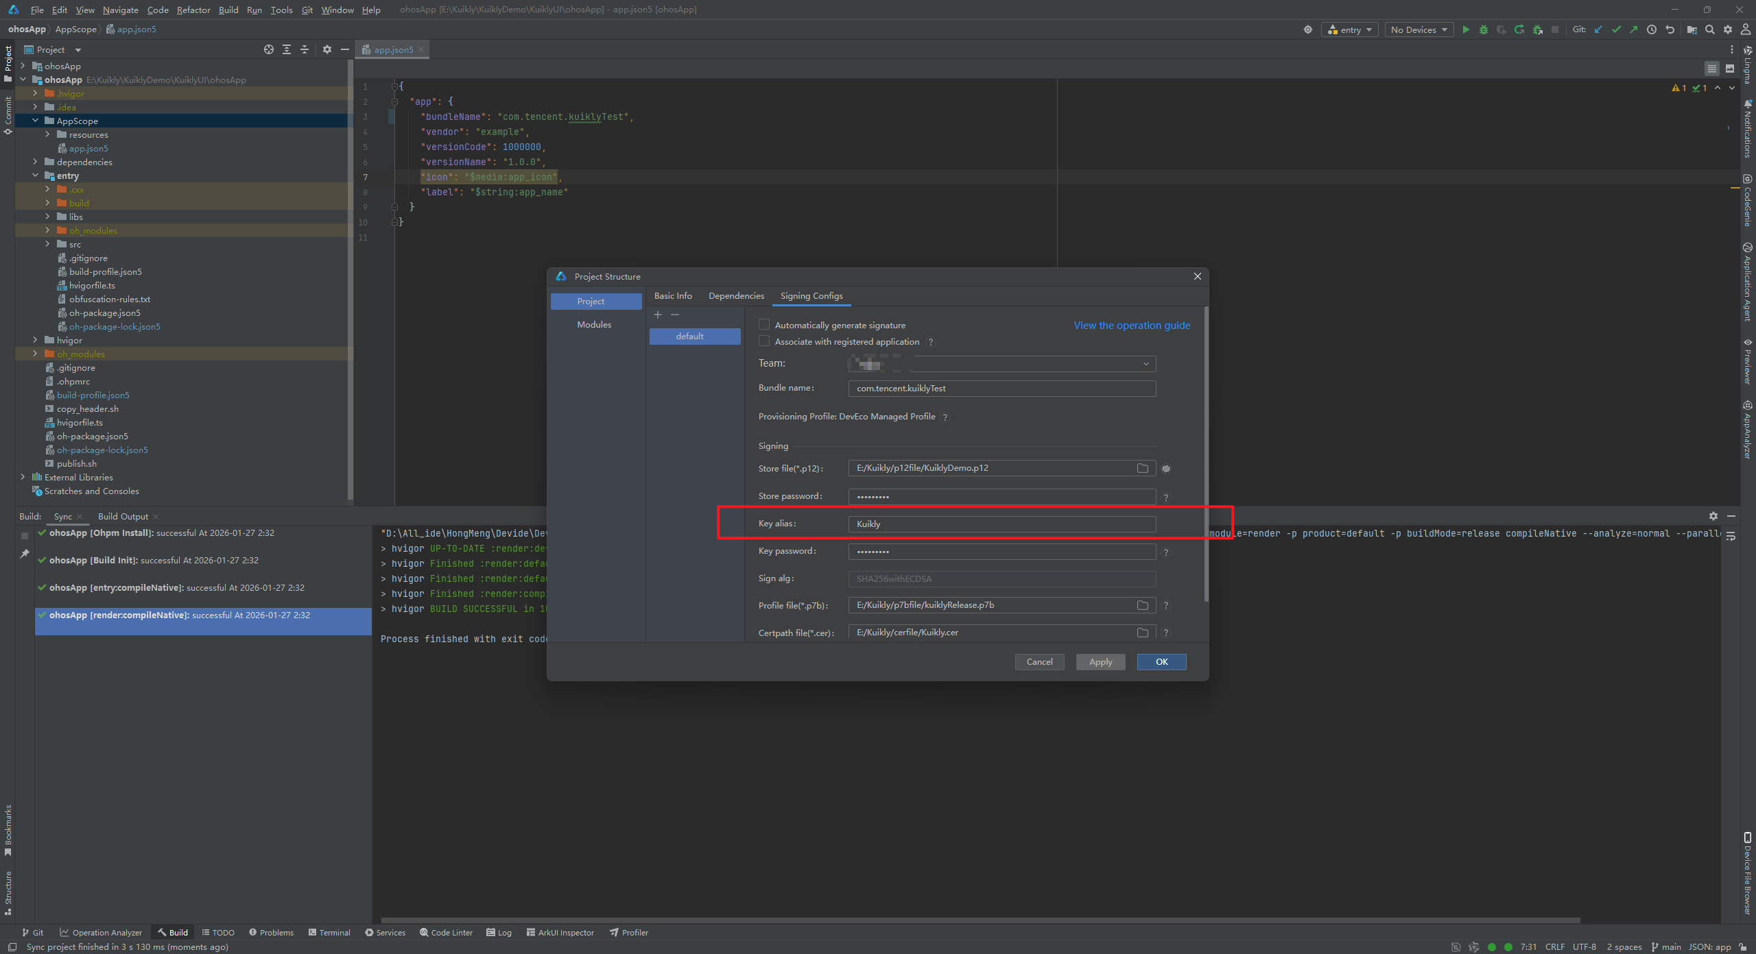Open No Devices dropdown
Viewport: 1756px width, 954px height.
[x=1419, y=29]
